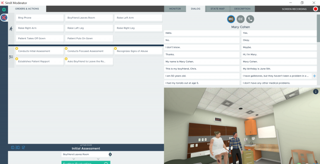
Task: Click the running person actions icon
Action: point(11,29)
